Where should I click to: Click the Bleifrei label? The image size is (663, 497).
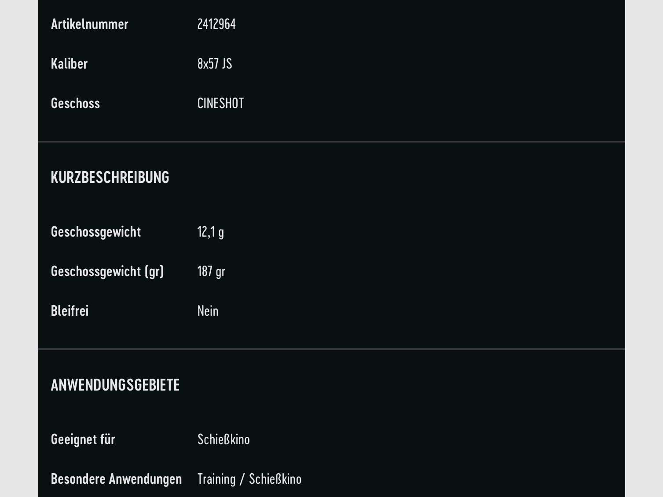70,311
